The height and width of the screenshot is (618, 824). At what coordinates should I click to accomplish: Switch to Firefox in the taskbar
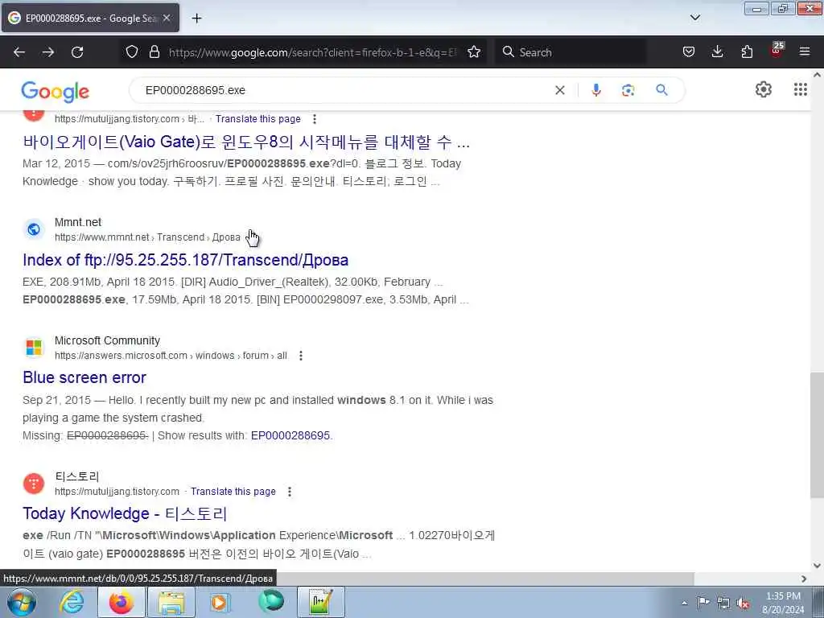122,603
